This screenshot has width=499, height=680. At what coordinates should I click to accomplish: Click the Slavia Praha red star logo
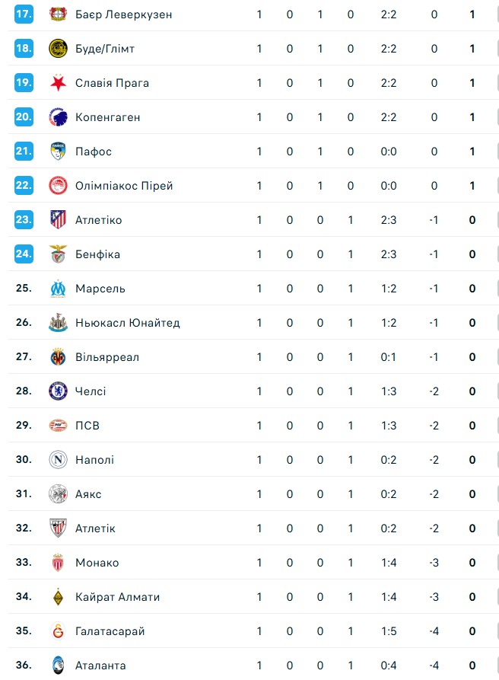[58, 83]
